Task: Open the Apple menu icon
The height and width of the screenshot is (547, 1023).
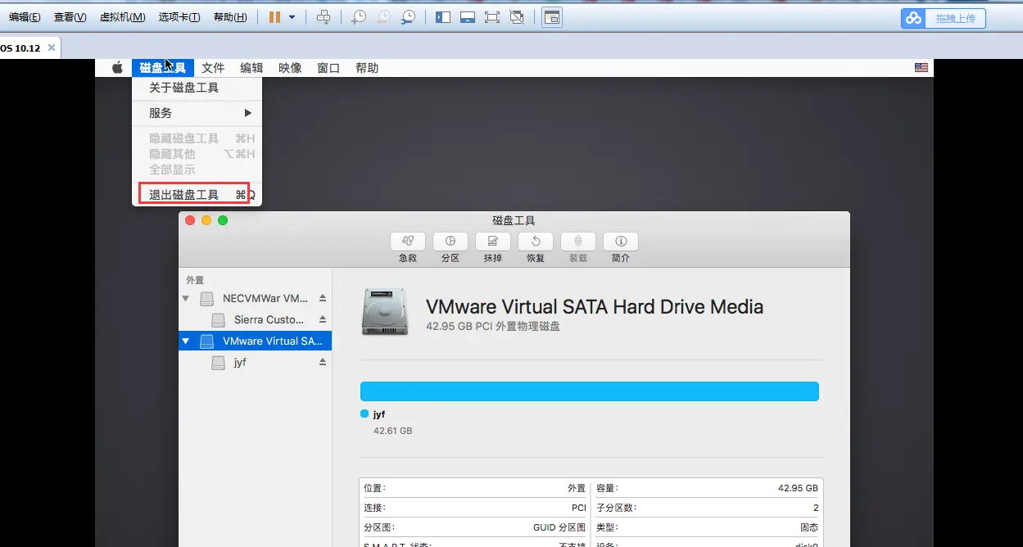Action: 117,68
